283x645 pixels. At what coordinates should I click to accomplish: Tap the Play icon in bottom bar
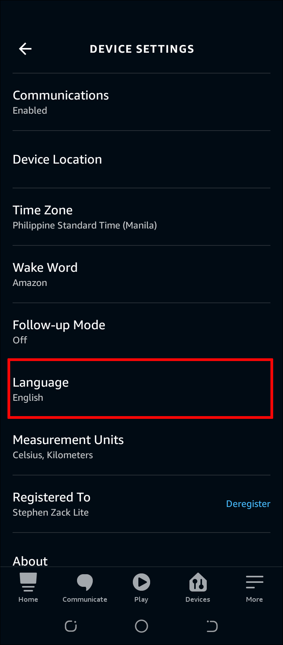(x=141, y=582)
